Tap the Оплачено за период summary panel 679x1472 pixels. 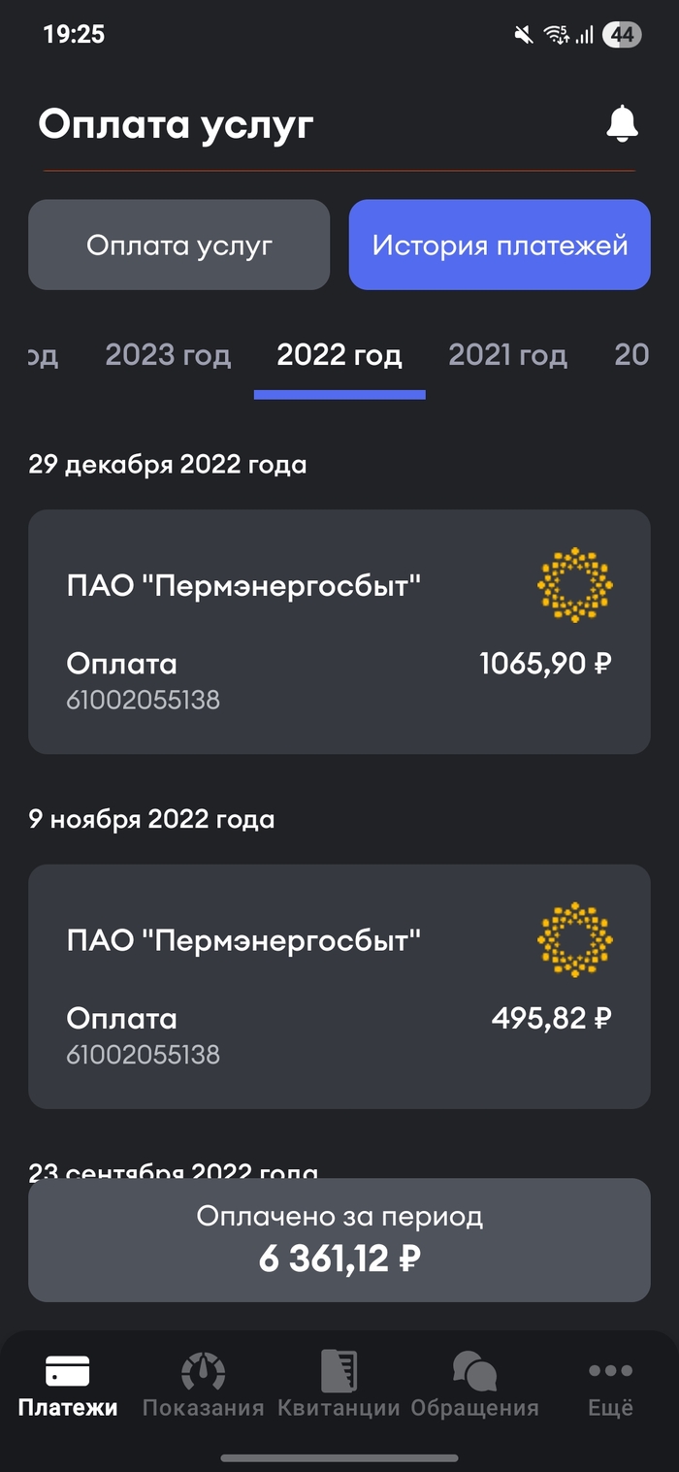pyautogui.click(x=339, y=1240)
